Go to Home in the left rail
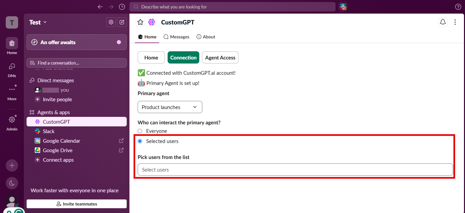This screenshot has width=465, height=213. [12, 46]
